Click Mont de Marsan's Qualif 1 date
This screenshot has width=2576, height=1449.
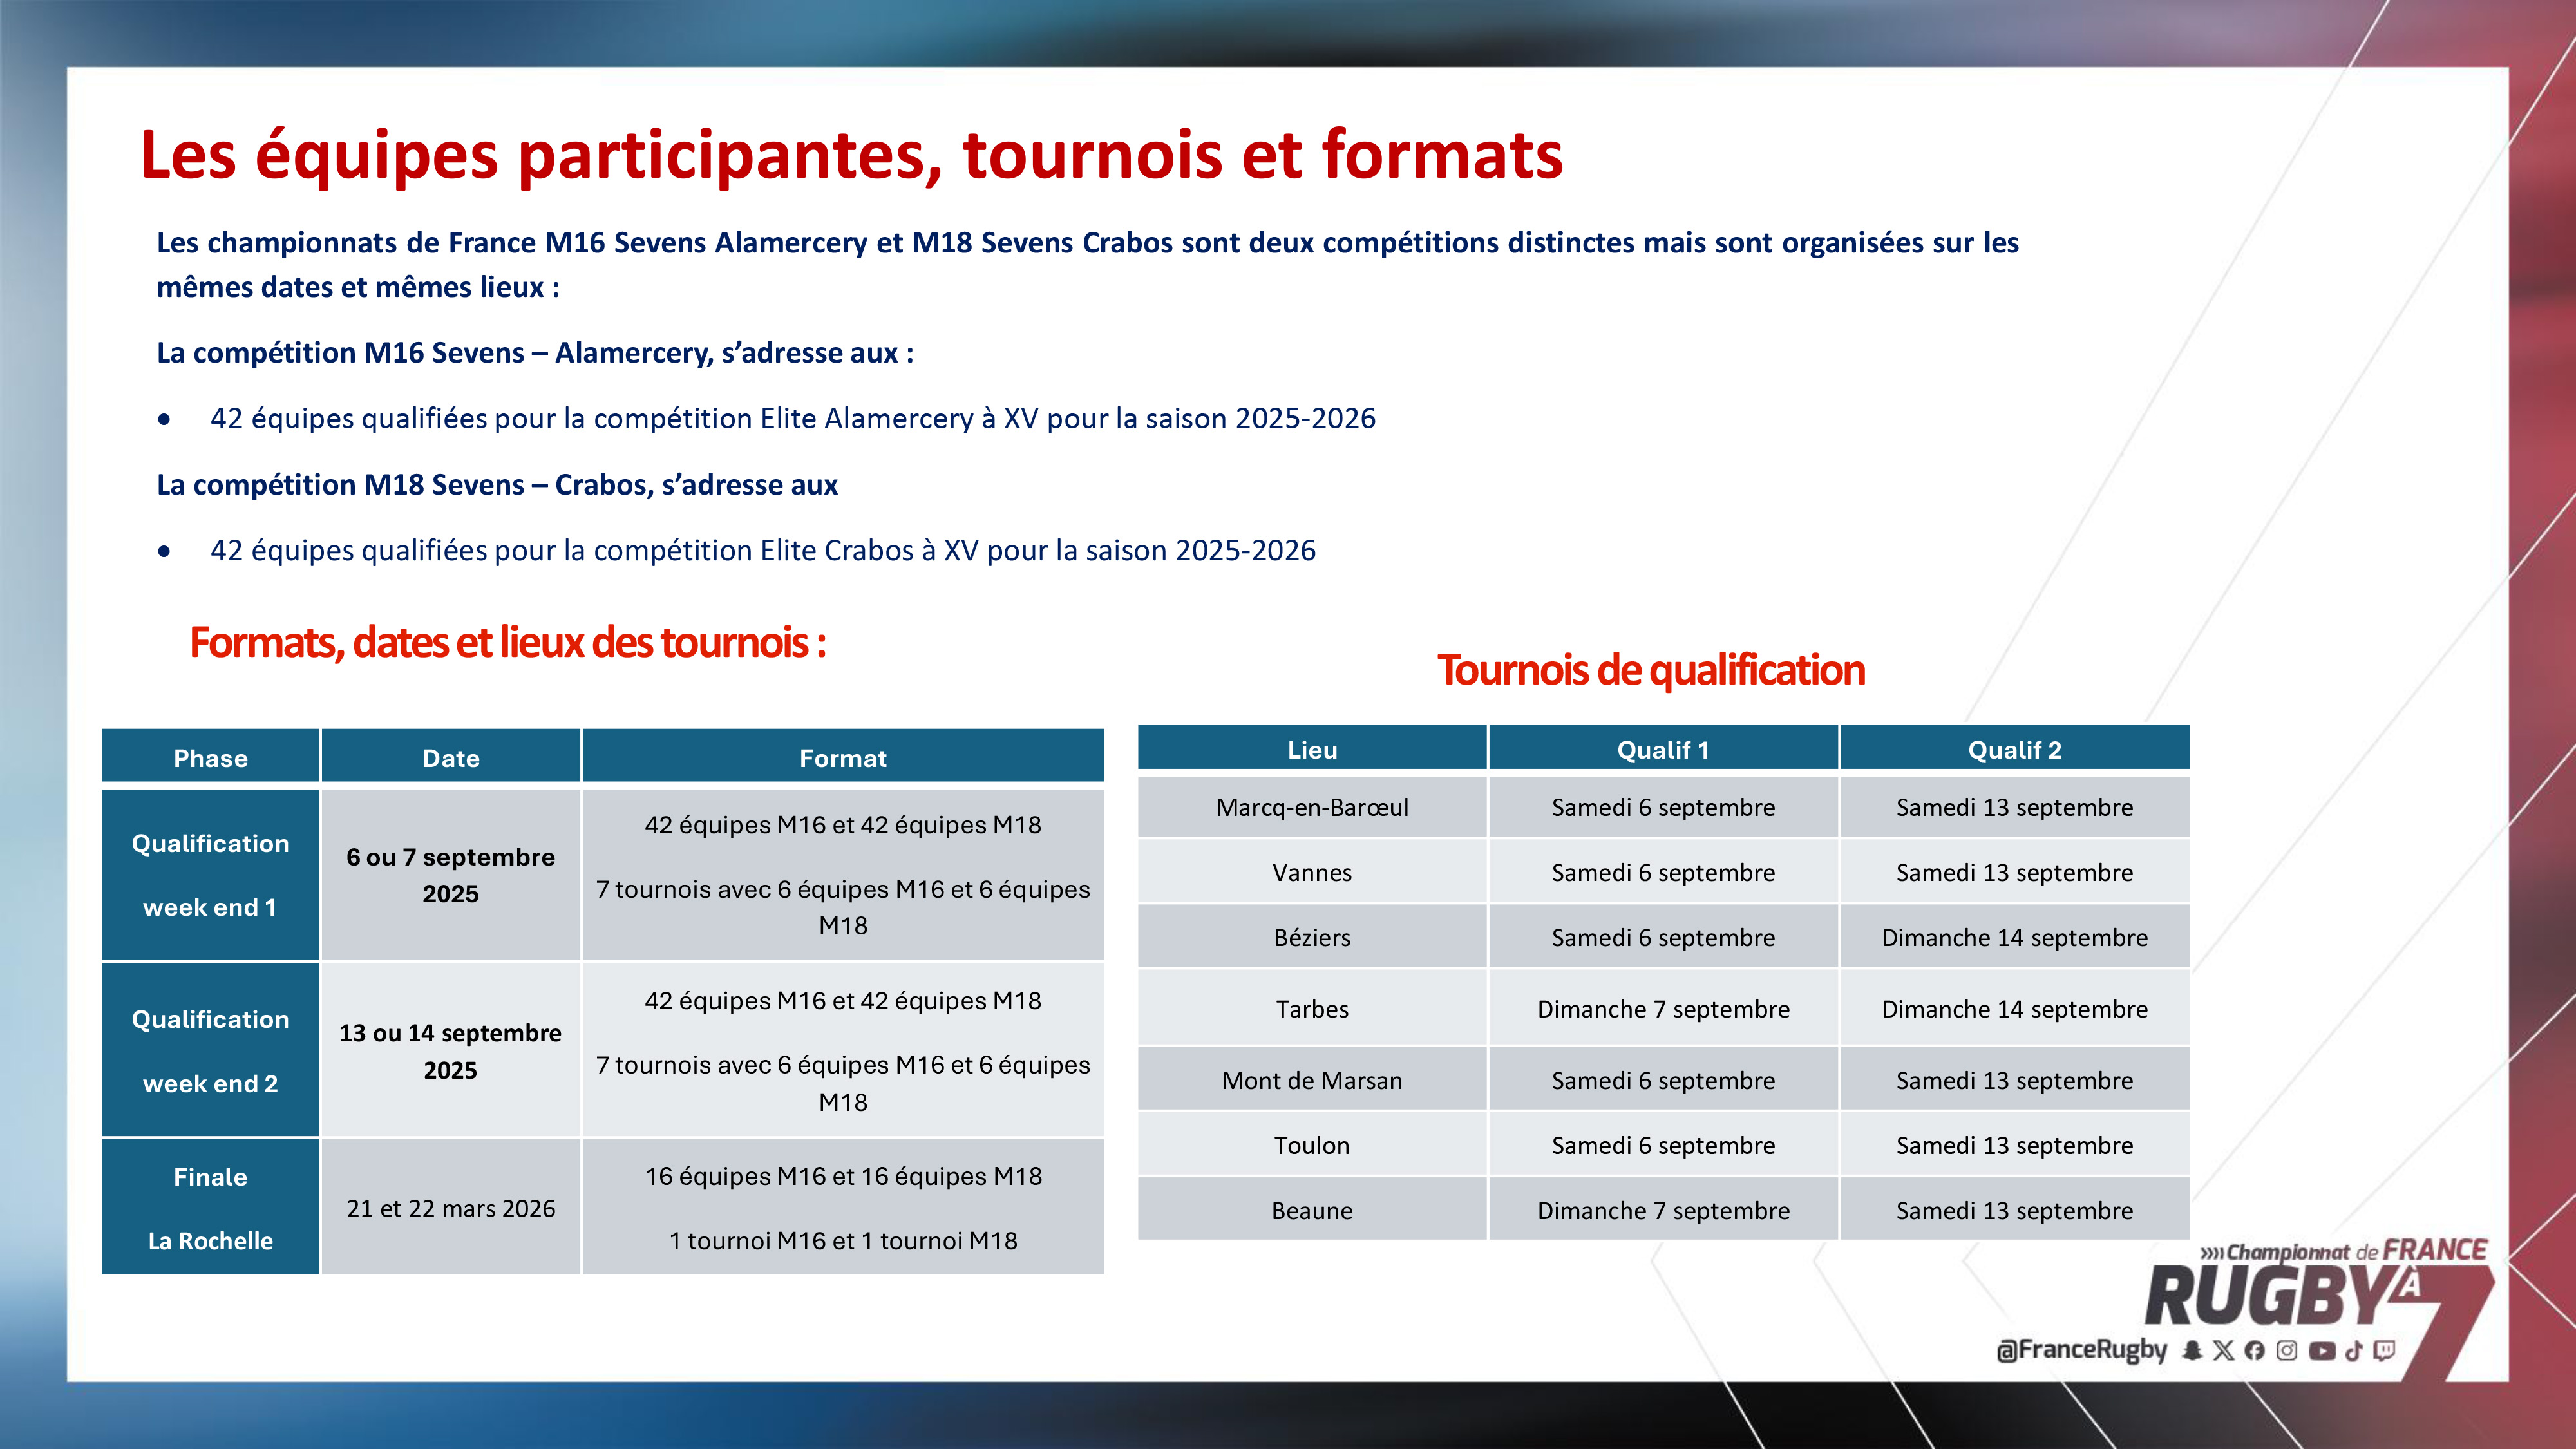[x=1663, y=1080]
